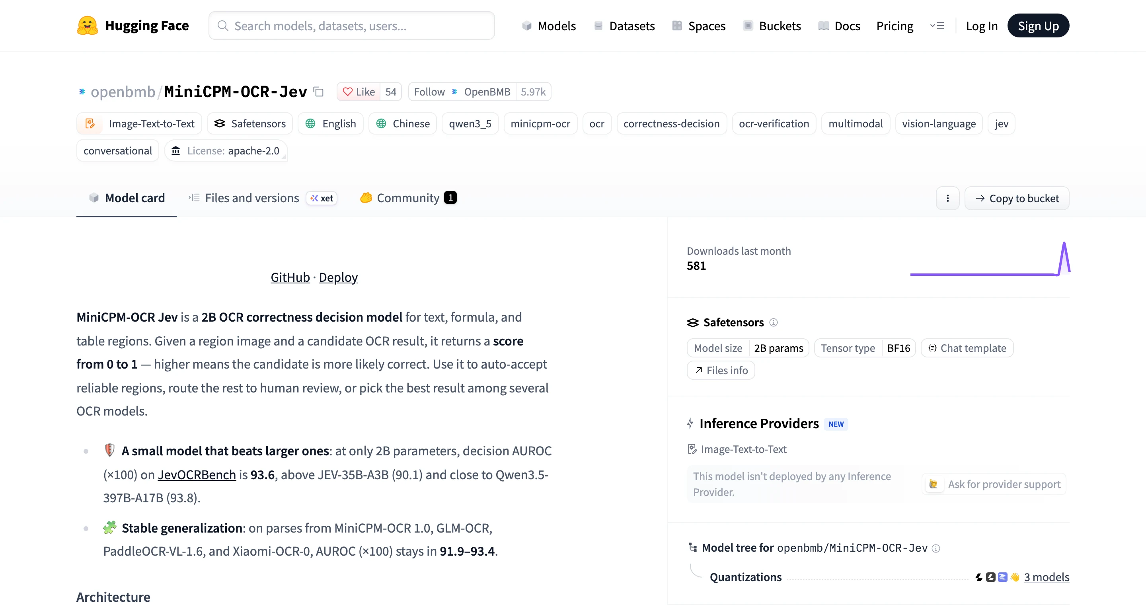Open the 3 models quantizations link
1146x605 pixels.
(1047, 578)
